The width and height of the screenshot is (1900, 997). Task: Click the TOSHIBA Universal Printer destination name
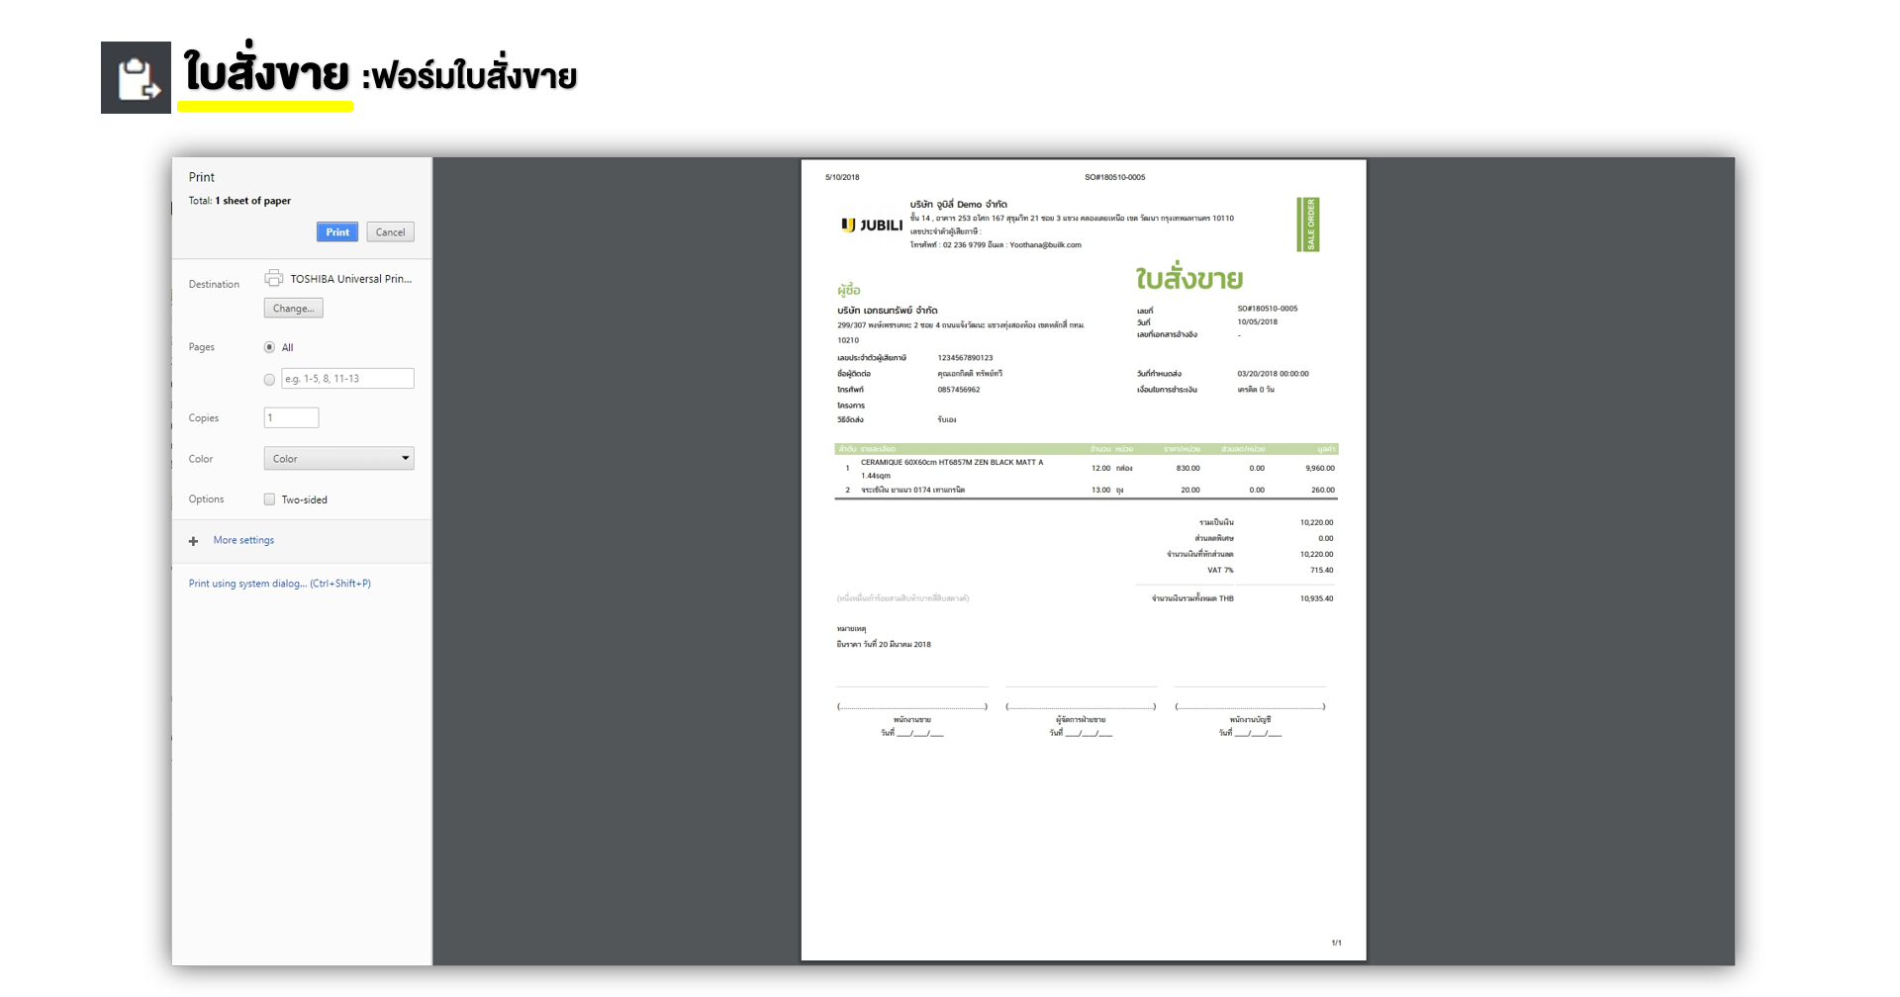point(350,279)
